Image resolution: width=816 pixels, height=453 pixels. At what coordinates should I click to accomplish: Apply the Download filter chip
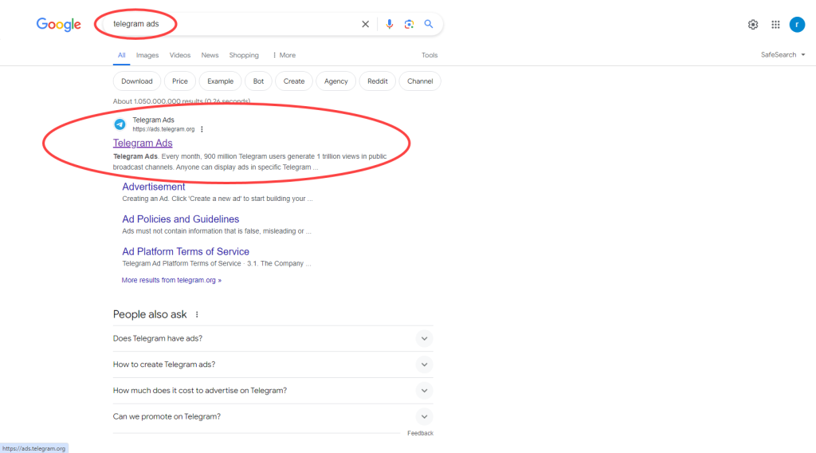[x=137, y=81]
